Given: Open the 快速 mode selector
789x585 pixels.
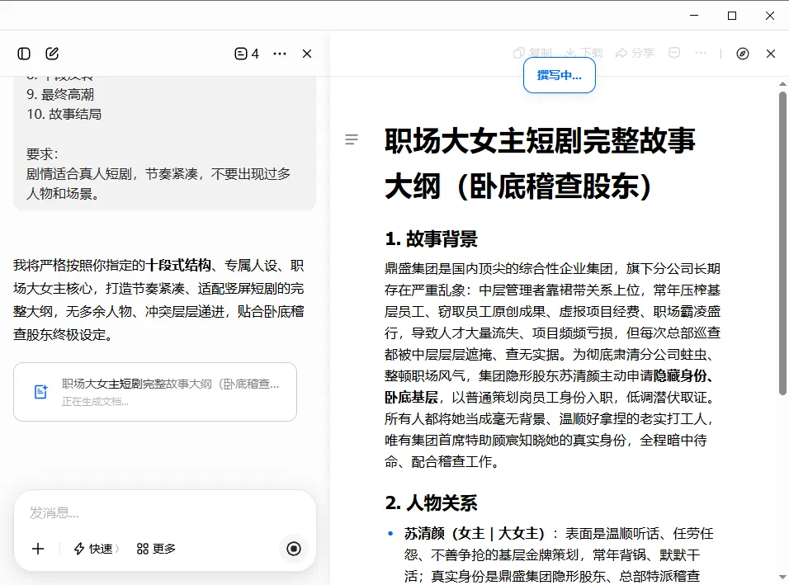Looking at the screenshot, I should [97, 549].
